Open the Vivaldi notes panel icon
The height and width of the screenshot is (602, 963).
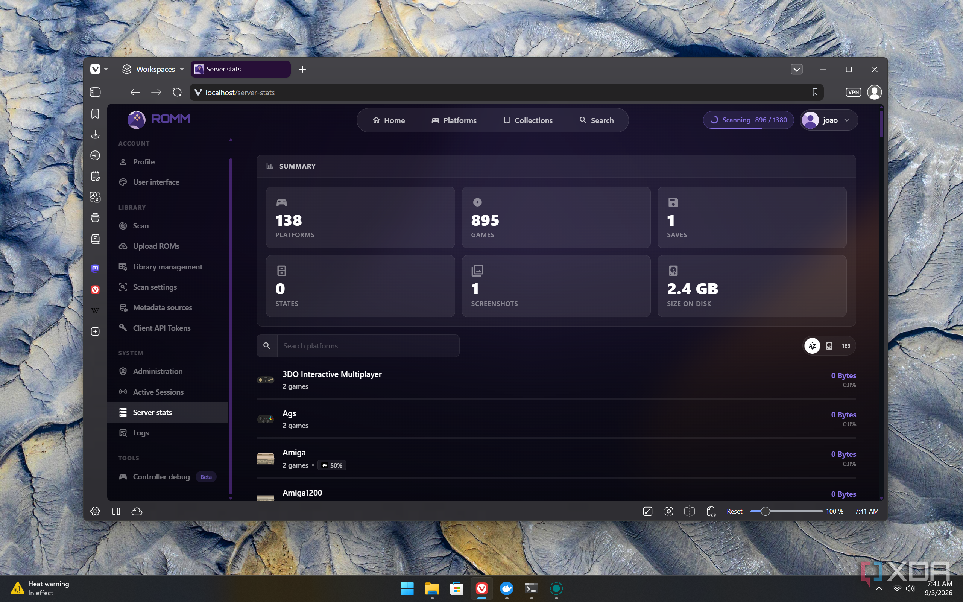point(95,176)
